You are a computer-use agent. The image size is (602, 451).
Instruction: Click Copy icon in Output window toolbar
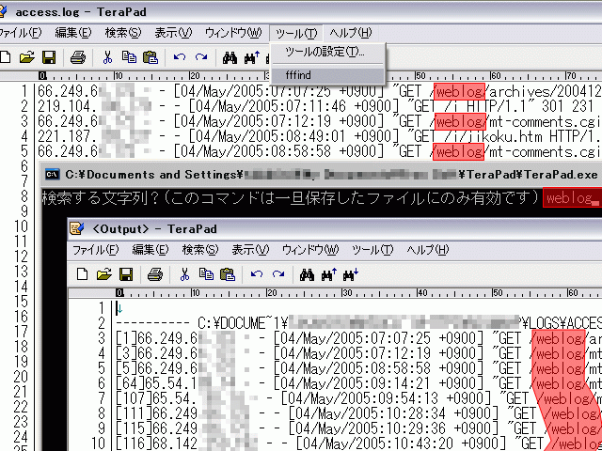click(205, 274)
